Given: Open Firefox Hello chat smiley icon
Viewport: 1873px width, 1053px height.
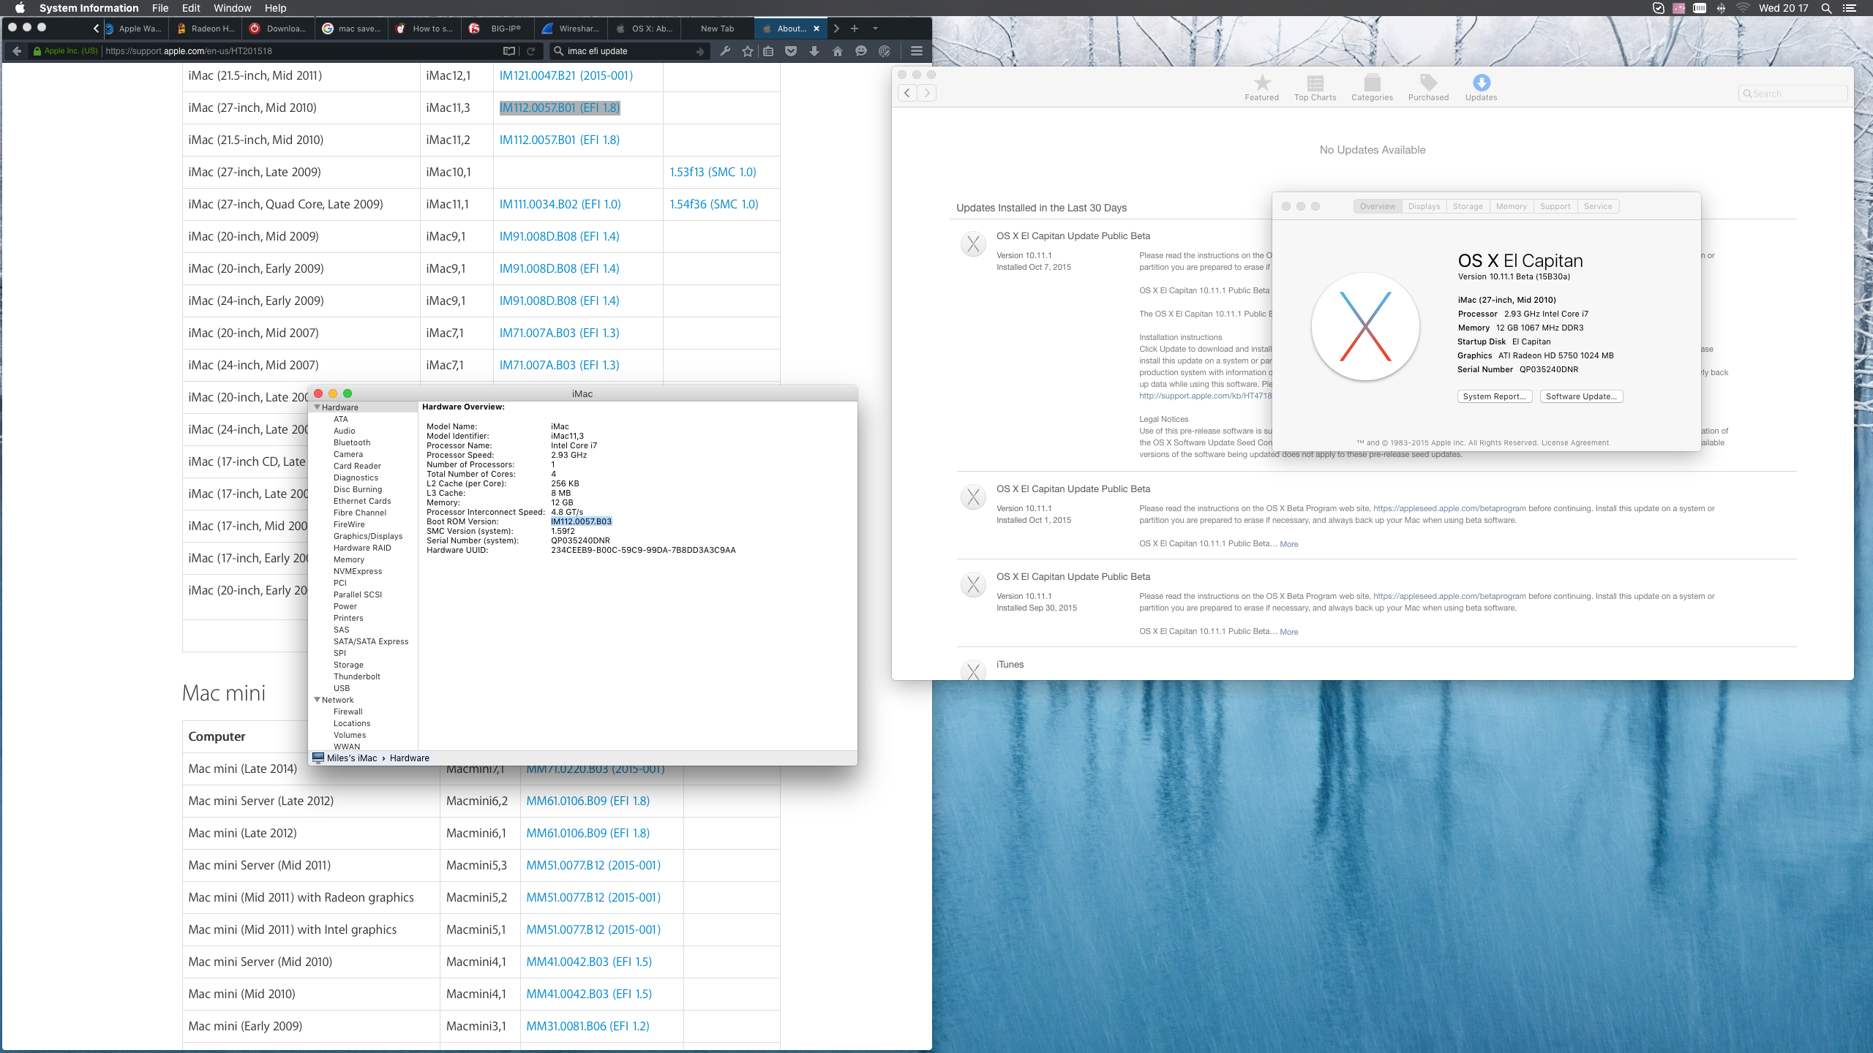Looking at the screenshot, I should point(861,51).
